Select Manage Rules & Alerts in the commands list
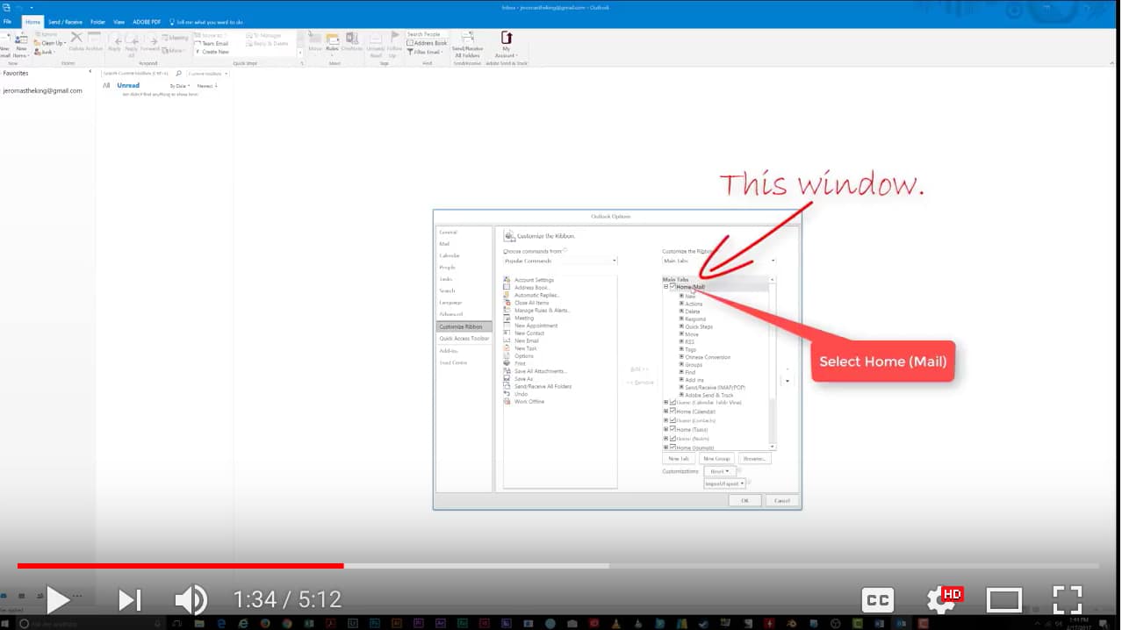Viewport: 1122px width, 630px height. point(542,310)
